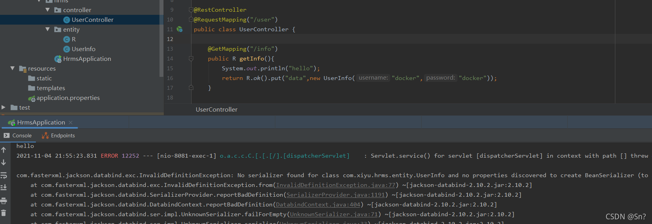The image size is (652, 224).
Task: Click the UserController breadcrumb in editor
Action: (216, 110)
